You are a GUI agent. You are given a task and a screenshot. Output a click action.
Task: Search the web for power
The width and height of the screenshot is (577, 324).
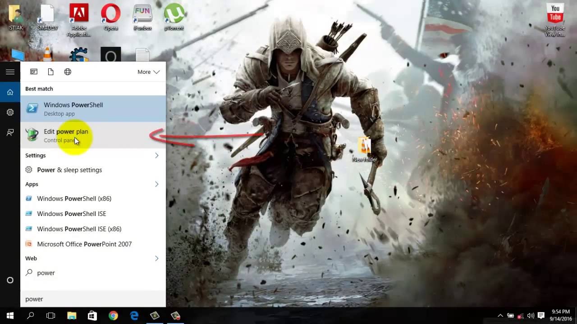(93, 273)
